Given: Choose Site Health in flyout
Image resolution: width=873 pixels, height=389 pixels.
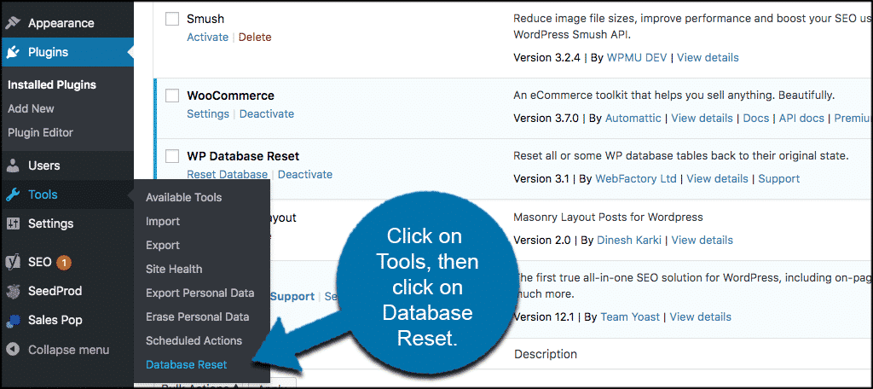Looking at the screenshot, I should [174, 270].
